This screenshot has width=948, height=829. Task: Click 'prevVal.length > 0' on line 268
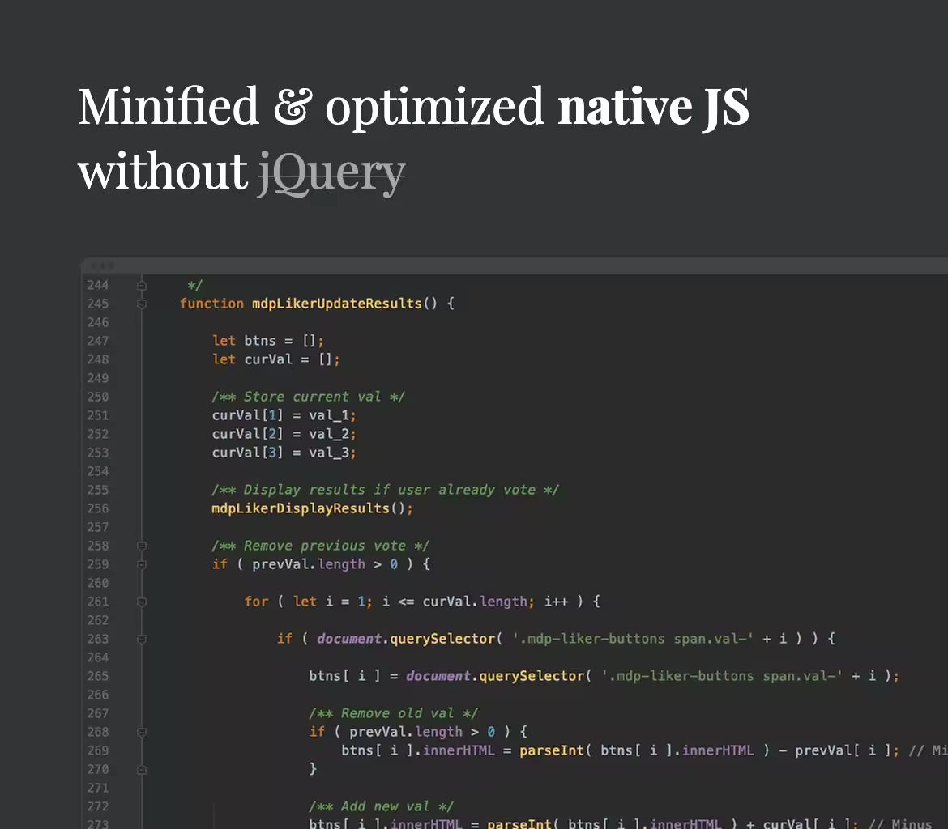422,733
